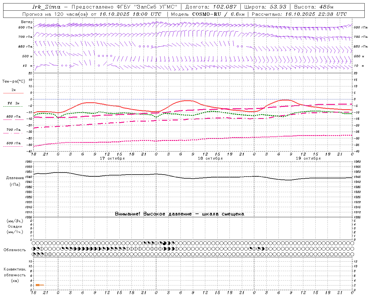
Task: Click the "Облачность" cloud cover label
Action: [15, 250]
